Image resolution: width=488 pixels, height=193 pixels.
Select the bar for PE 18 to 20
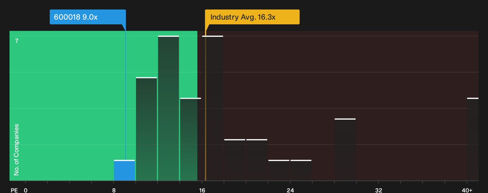(x=235, y=160)
